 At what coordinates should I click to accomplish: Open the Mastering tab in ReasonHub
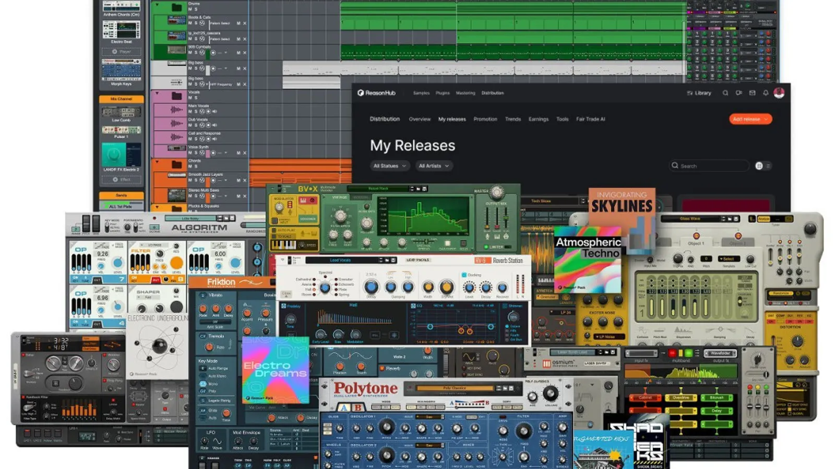(x=466, y=93)
